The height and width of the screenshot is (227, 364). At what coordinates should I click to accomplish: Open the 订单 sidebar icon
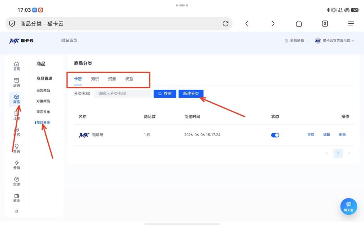pos(16,116)
